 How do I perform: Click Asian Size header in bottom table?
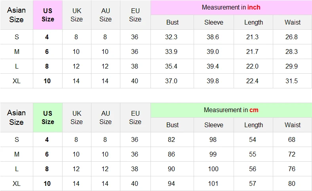click(x=16, y=117)
